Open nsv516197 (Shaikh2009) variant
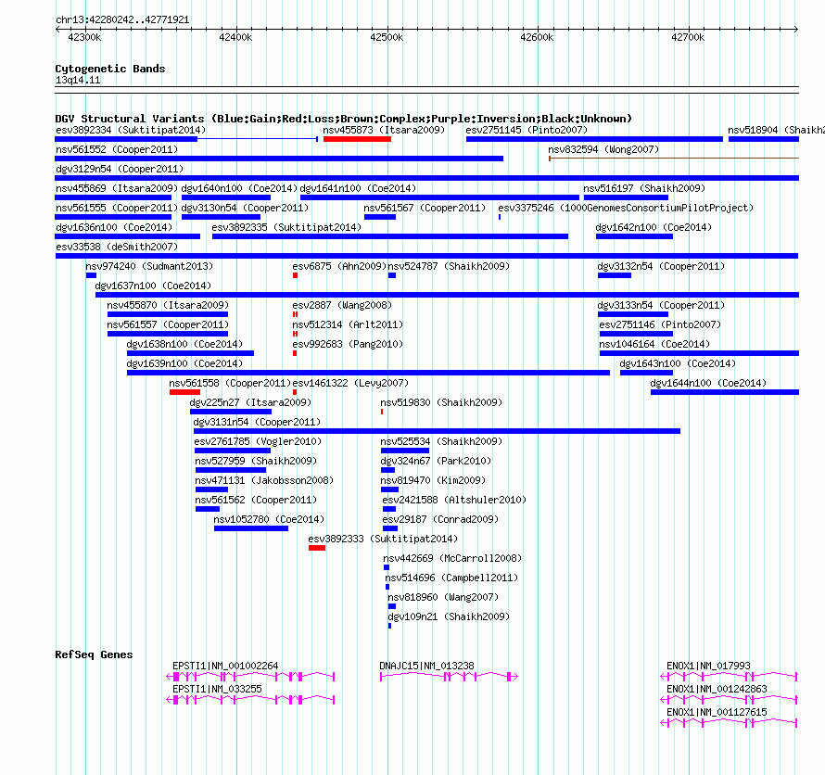This screenshot has height=775, width=825. click(626, 197)
